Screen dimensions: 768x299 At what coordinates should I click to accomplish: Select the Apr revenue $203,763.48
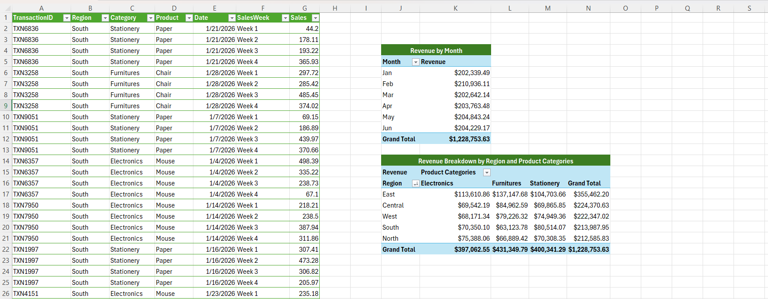click(455, 106)
